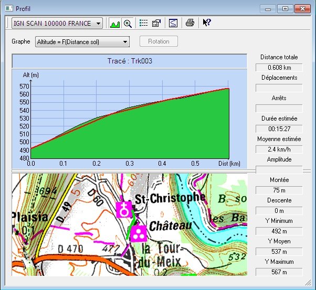Click the Y Moyen value 537 m
Viewport: 316px width, 290px height.
[279, 252]
